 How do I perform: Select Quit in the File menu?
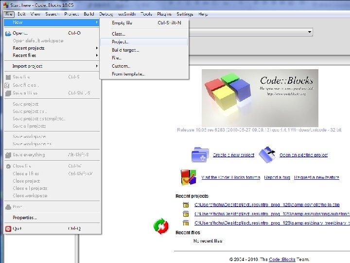click(x=52, y=228)
